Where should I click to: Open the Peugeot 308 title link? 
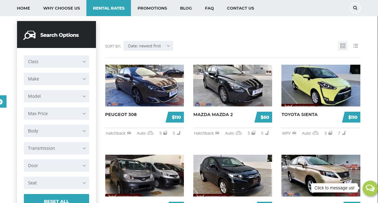pyautogui.click(x=121, y=114)
